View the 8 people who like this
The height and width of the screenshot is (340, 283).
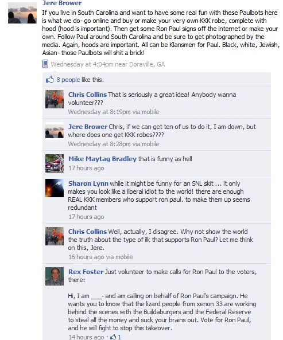point(68,80)
